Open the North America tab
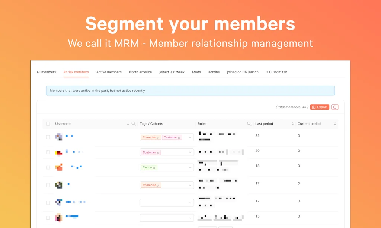381x228 pixels. click(x=140, y=72)
